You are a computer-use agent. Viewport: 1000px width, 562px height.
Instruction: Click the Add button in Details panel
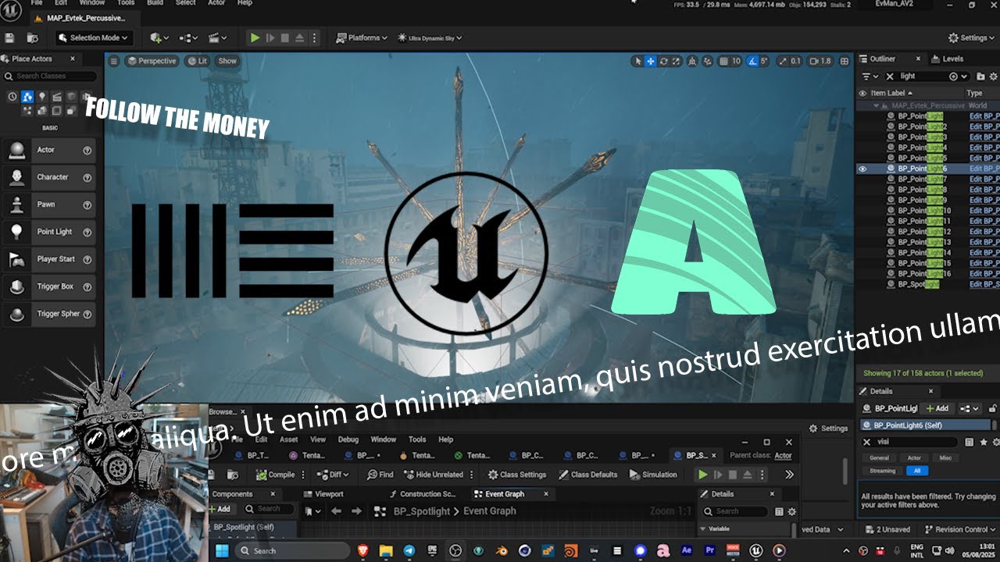click(x=937, y=408)
